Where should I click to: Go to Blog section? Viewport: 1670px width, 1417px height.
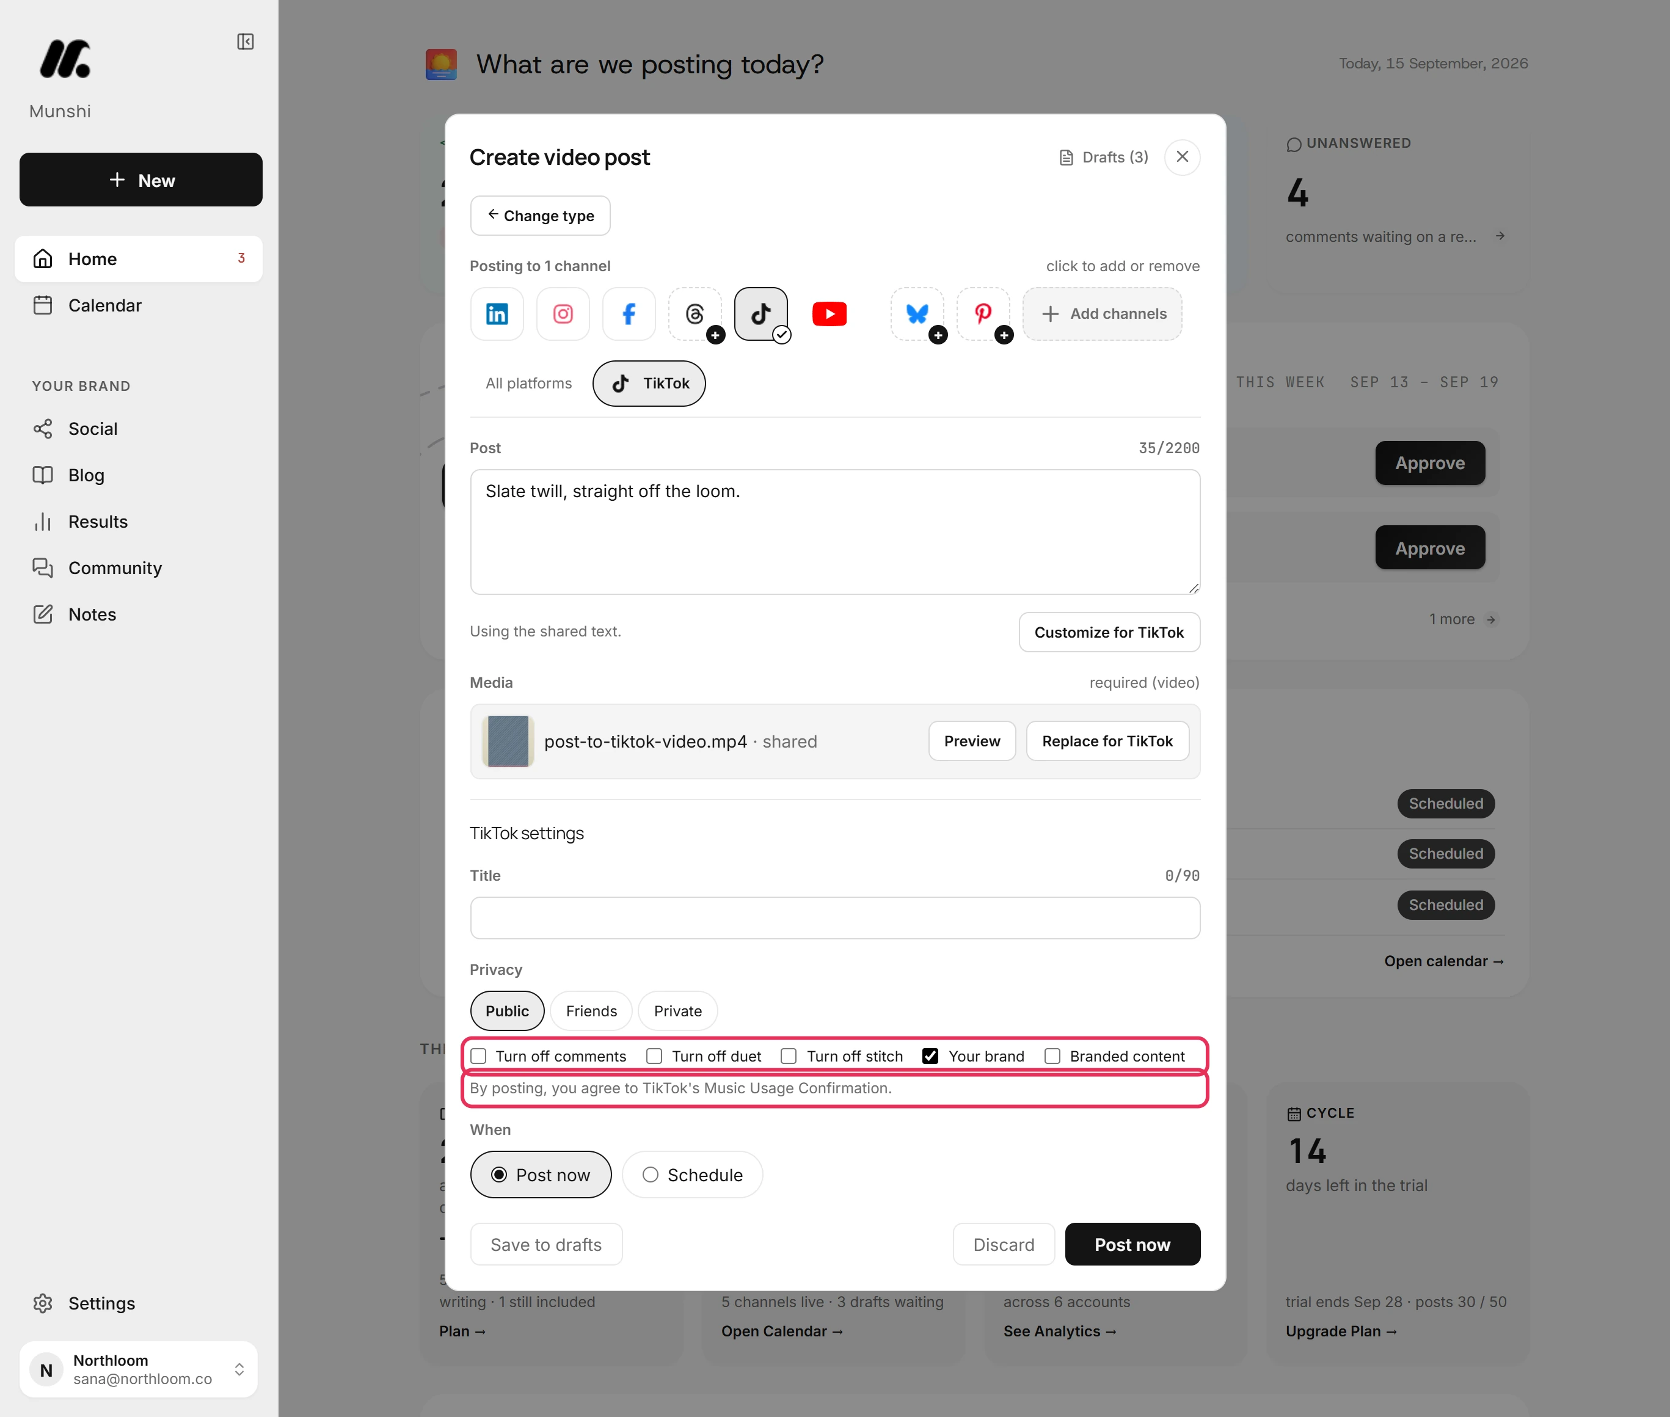pyautogui.click(x=139, y=476)
